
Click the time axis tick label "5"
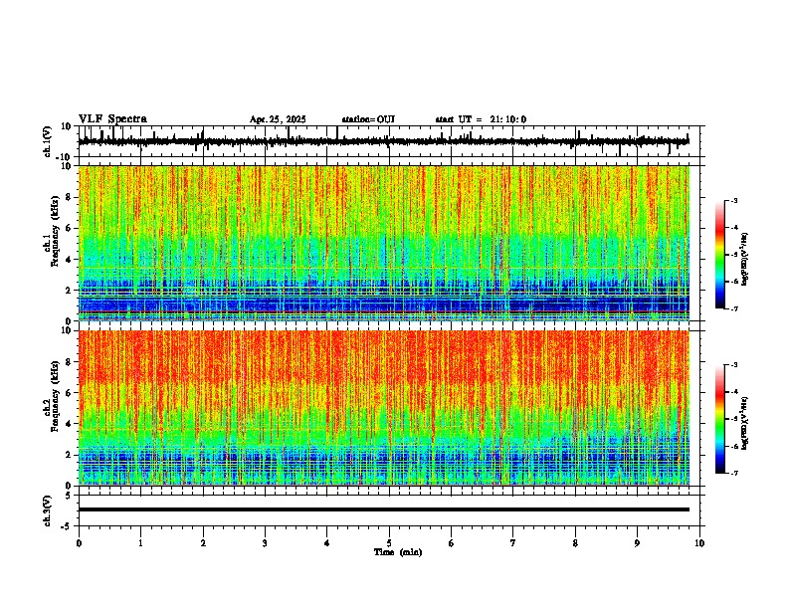click(x=389, y=543)
